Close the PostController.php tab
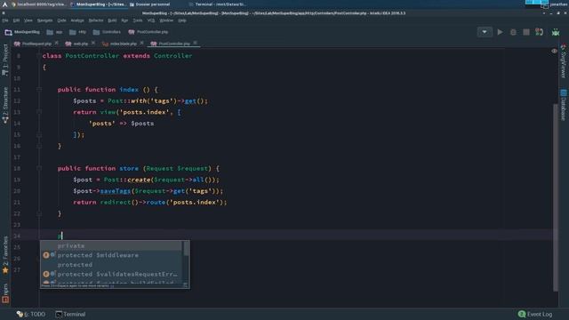Image resolution: width=569 pixels, height=320 pixels. click(196, 44)
